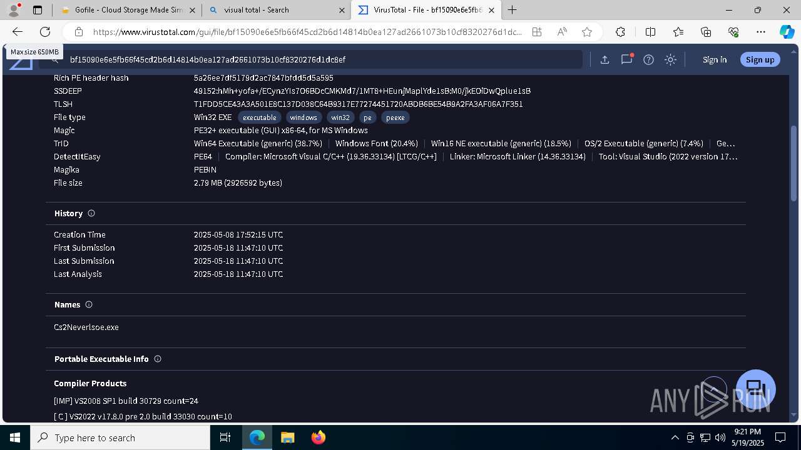This screenshot has height=450, width=801.
Task: Open the browser profile icon
Action: pyautogui.click(x=14, y=10)
